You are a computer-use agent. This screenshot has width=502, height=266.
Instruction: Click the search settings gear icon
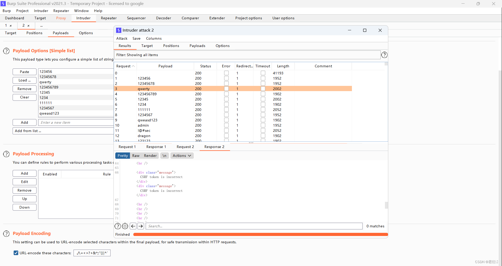click(125, 226)
